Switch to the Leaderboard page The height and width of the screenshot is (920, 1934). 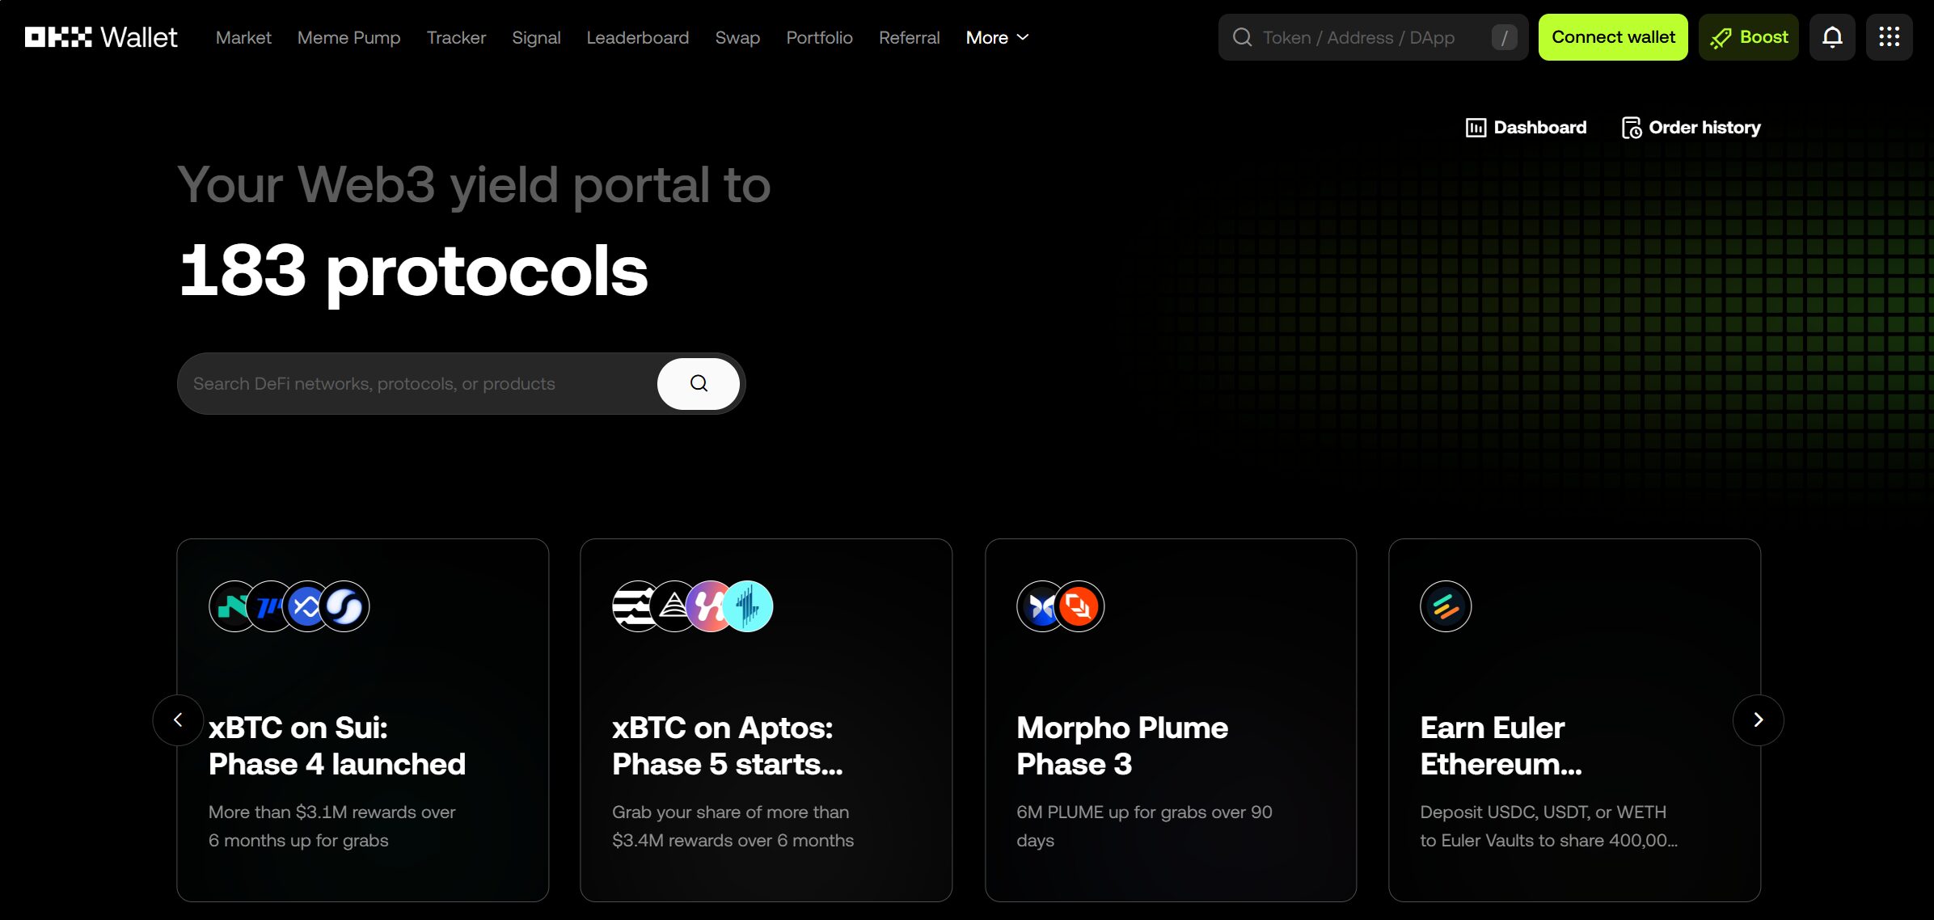coord(637,37)
